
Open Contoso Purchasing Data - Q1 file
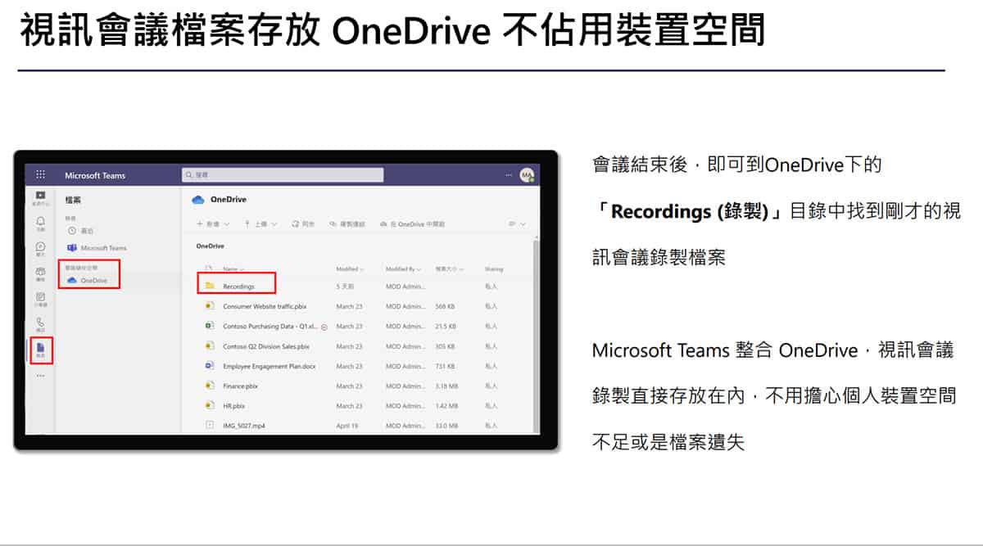(x=270, y=326)
